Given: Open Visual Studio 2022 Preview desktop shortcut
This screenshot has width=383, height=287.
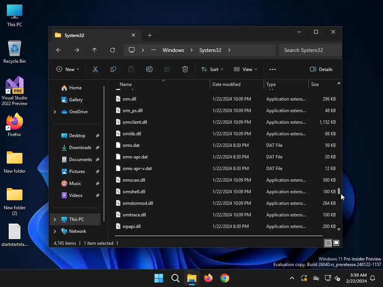Looking at the screenshot, I should (15, 91).
